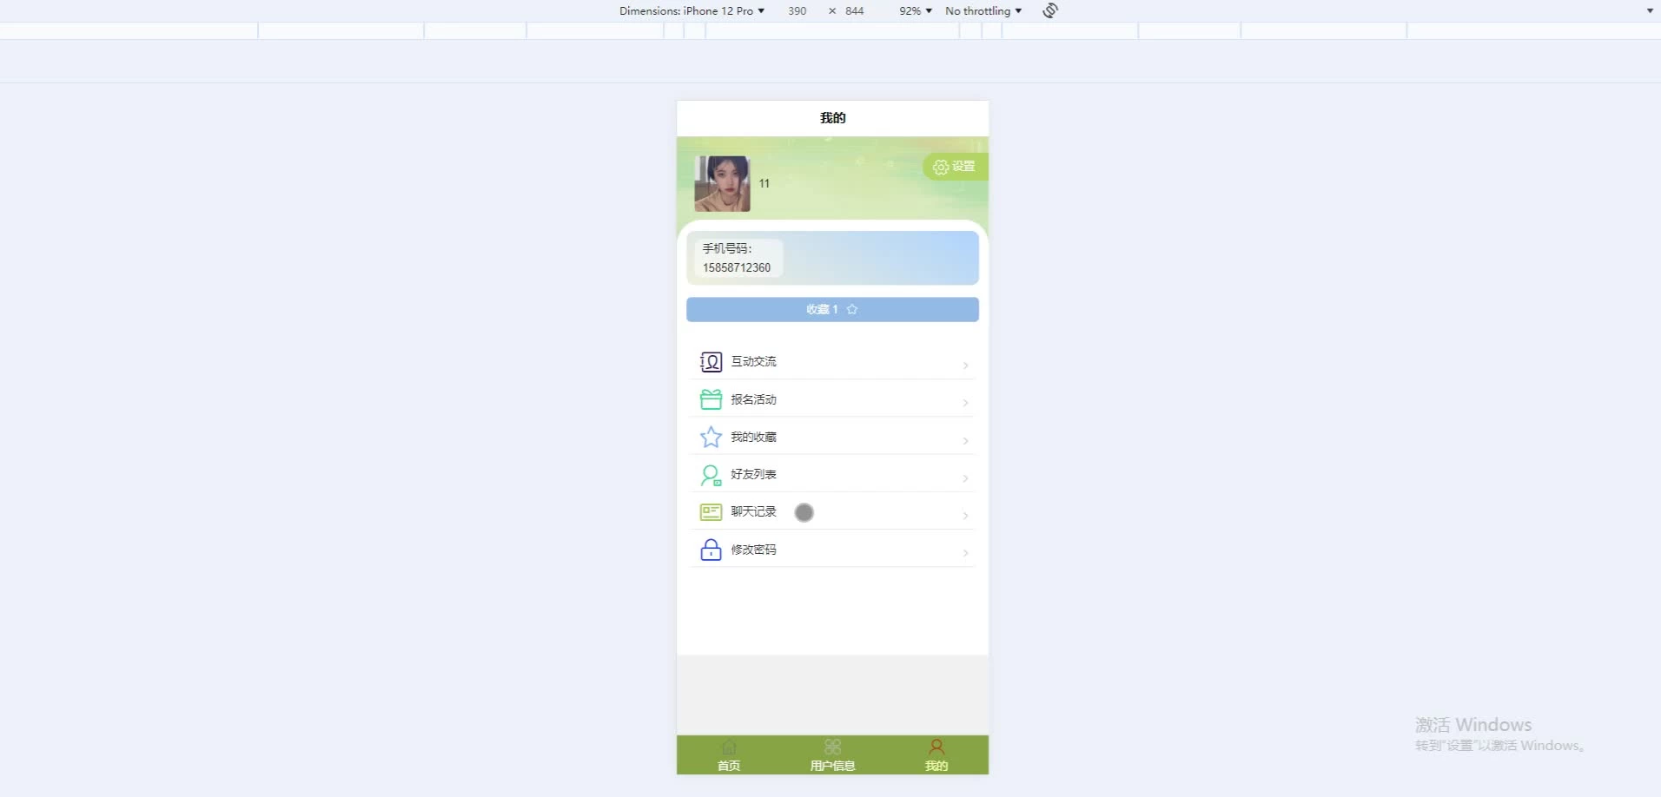Open the 报名活动 row chevron
This screenshot has width=1661, height=797.
[966, 403]
